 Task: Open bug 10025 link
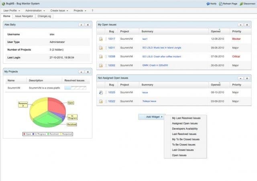[x=112, y=92]
